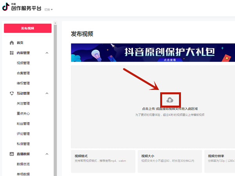Click the sidebar vertical scrollbar thumb
Viewport: 235px width, 176px height.
pyautogui.click(x=55, y=100)
